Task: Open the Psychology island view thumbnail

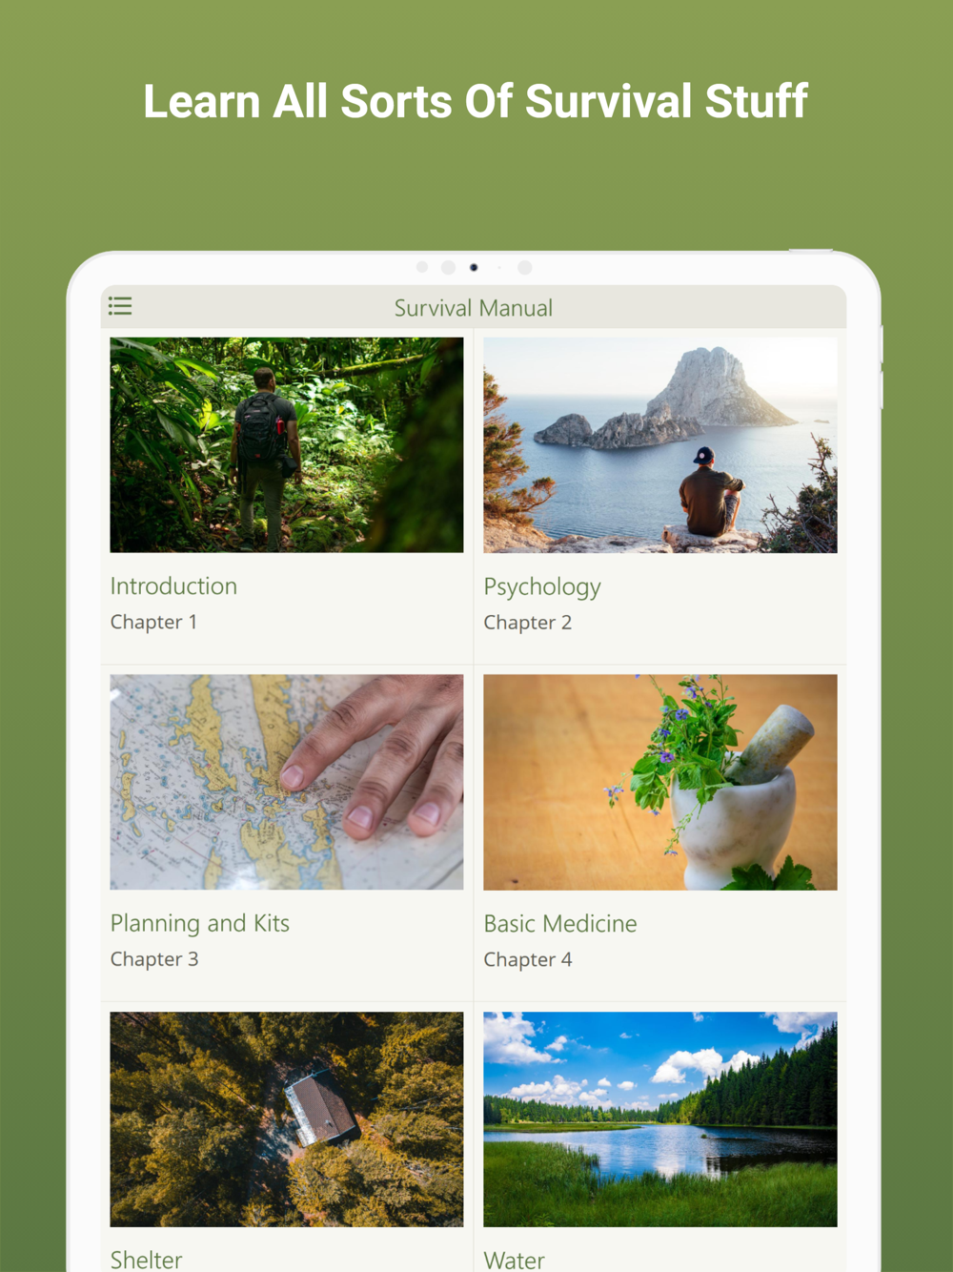Action: [660, 445]
